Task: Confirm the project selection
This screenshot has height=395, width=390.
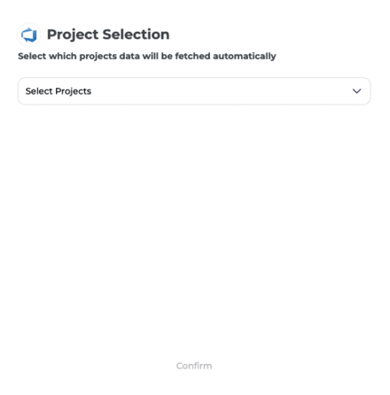Action: click(x=194, y=366)
